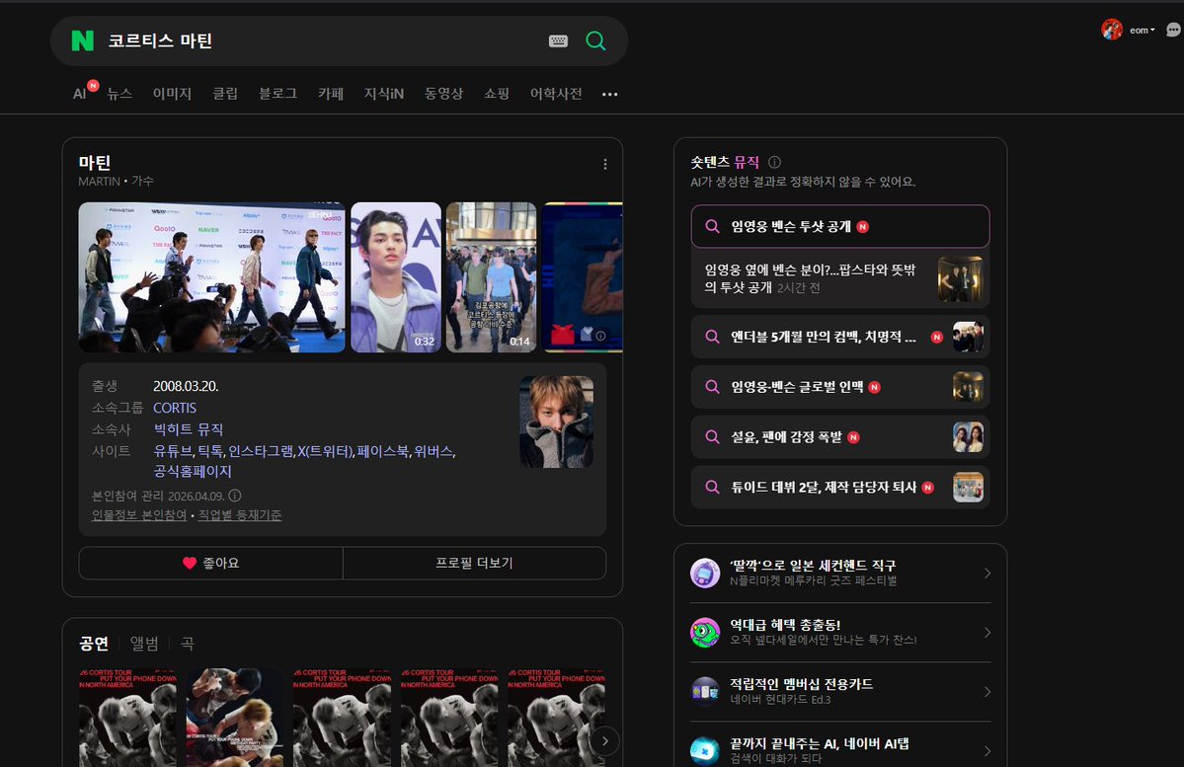This screenshot has width=1184, height=767.
Task: Click the info icon beside 본인참여 관리 date
Action: point(235,496)
